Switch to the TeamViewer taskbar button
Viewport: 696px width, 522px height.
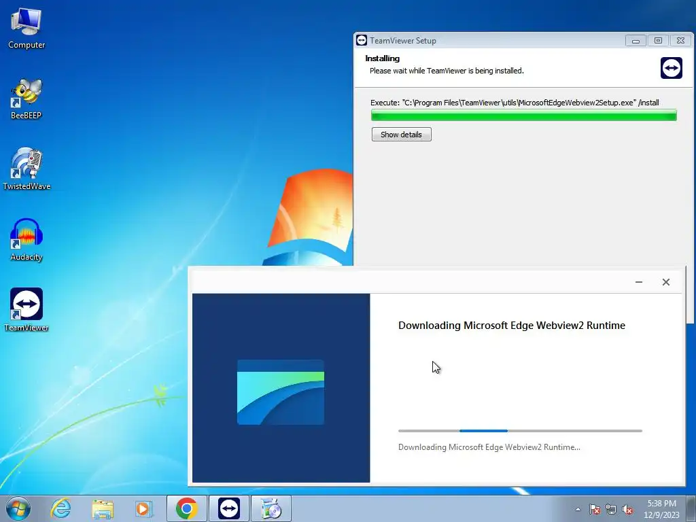click(229, 508)
